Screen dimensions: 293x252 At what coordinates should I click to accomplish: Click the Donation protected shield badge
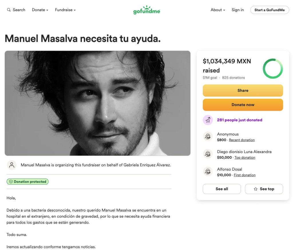pos(27,182)
